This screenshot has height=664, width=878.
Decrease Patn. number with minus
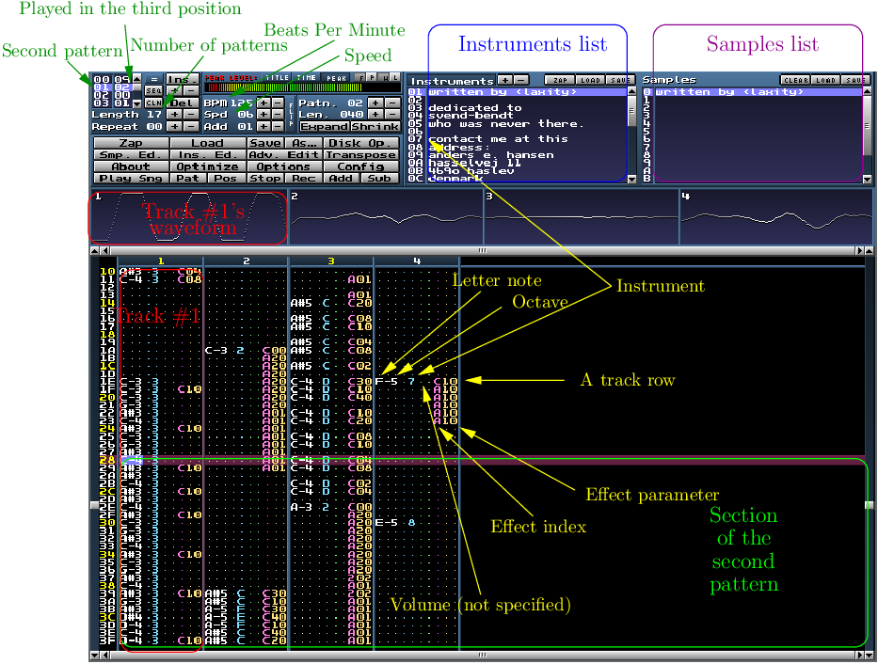(392, 103)
